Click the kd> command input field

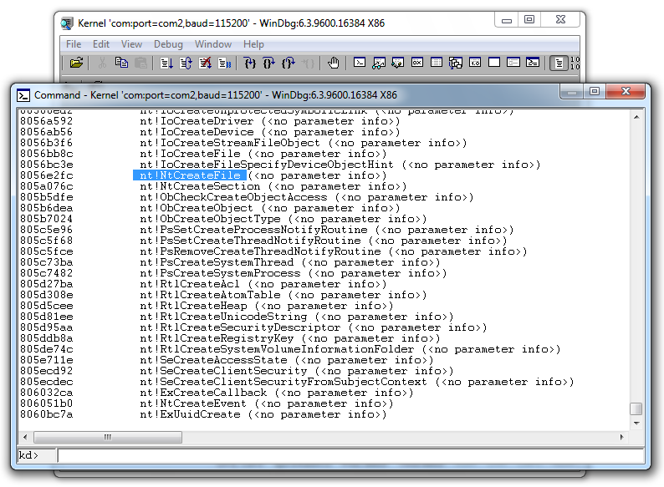pos(350,456)
